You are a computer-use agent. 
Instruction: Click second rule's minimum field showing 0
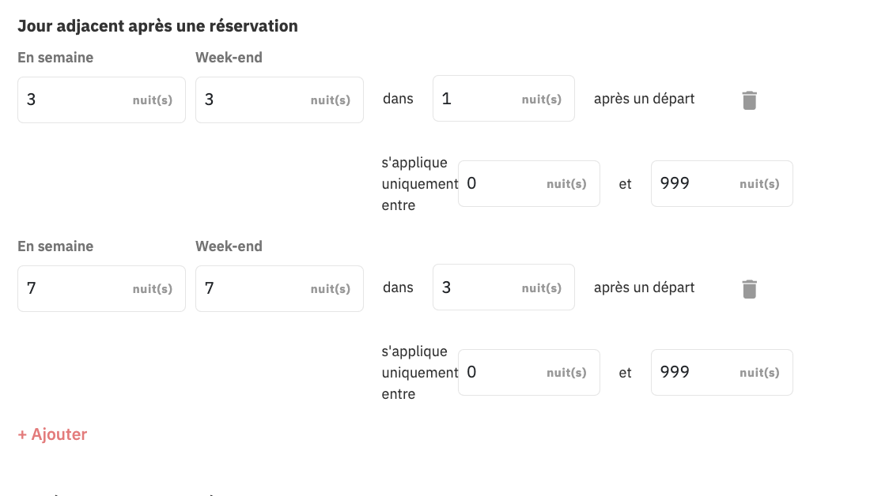[529, 372]
